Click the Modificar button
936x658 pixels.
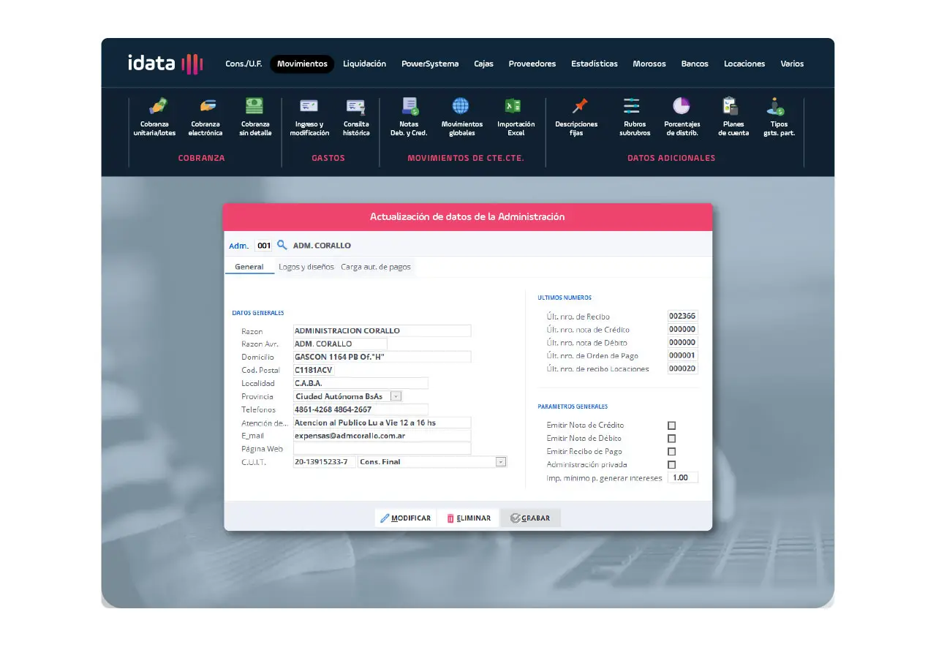[406, 518]
